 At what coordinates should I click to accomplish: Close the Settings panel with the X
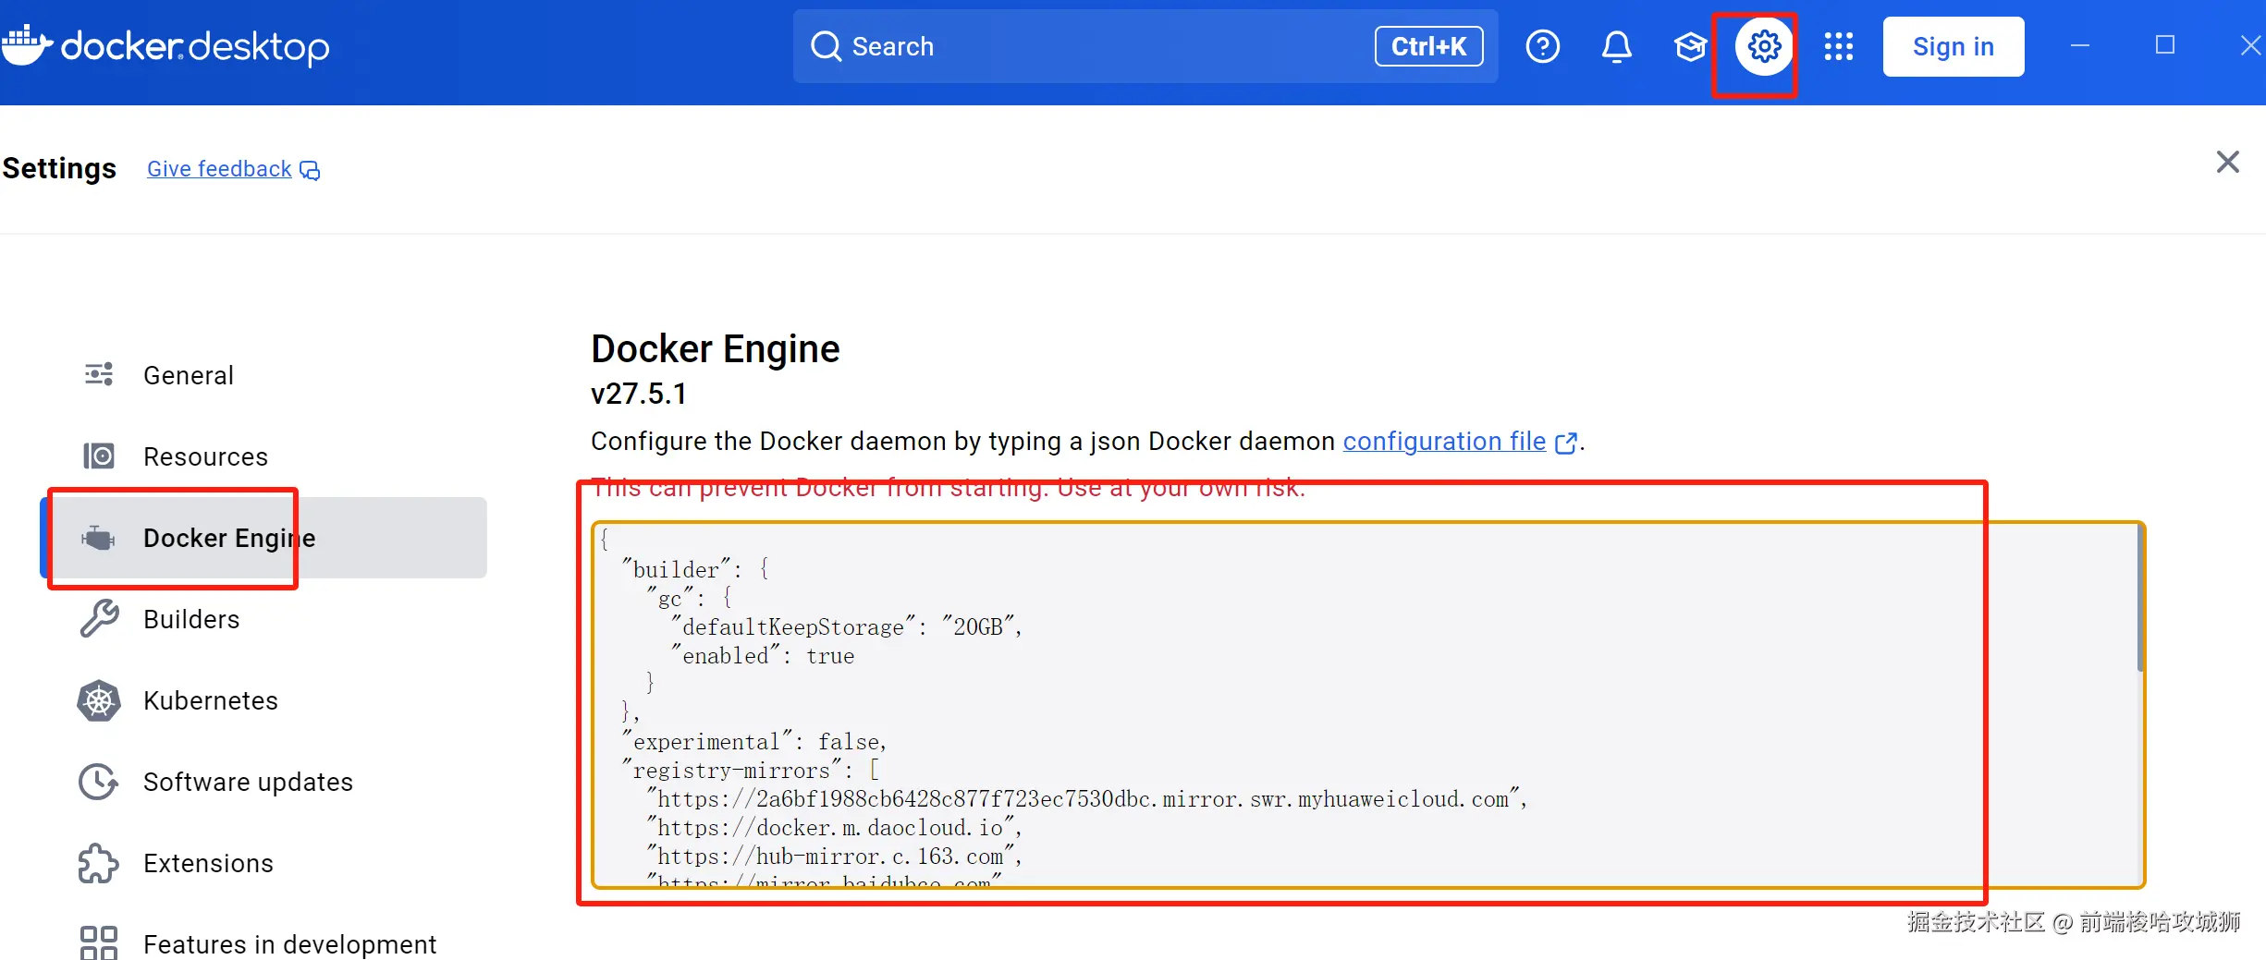click(x=2227, y=163)
